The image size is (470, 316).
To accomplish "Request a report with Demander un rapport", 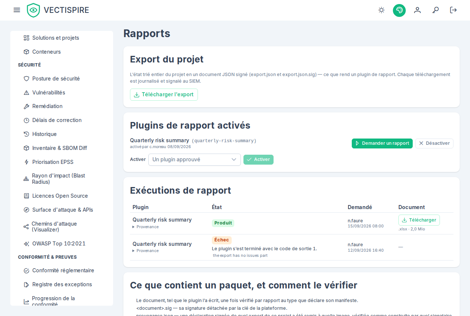I will (x=382, y=143).
